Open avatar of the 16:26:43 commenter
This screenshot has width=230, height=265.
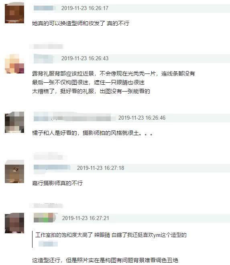(14, 63)
